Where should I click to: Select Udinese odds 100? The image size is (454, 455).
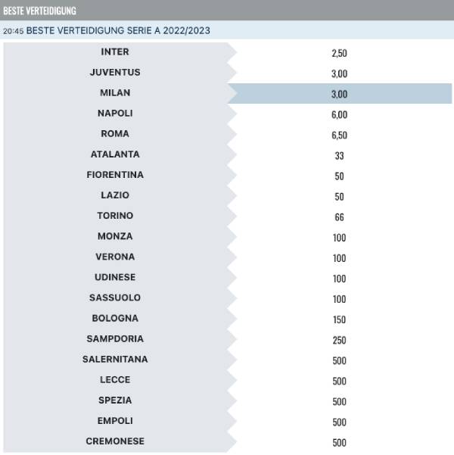coord(340,279)
